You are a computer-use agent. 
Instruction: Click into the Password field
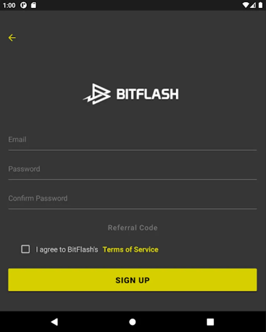click(x=132, y=169)
